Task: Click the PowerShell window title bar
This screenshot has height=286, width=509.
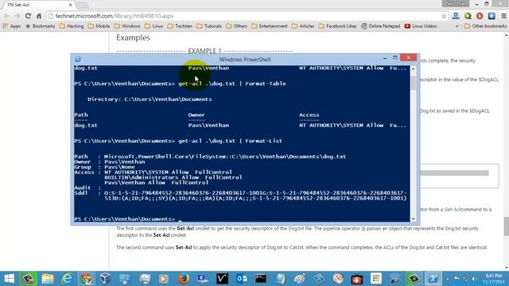Action: coord(245,60)
